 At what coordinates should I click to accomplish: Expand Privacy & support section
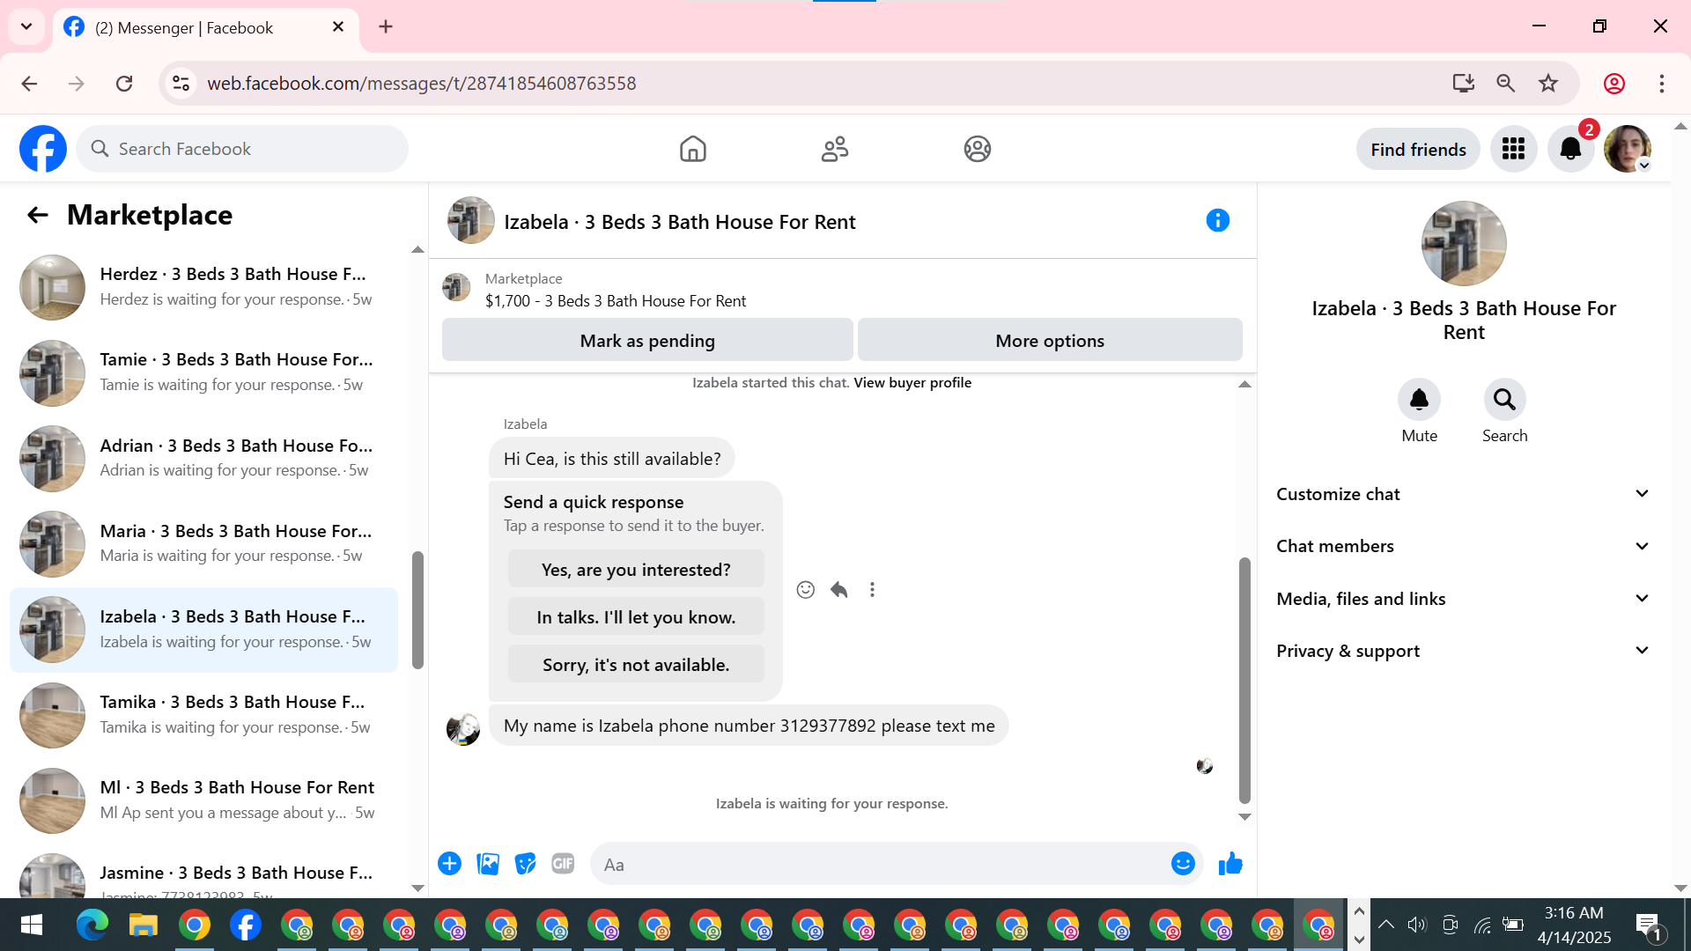tap(1462, 651)
